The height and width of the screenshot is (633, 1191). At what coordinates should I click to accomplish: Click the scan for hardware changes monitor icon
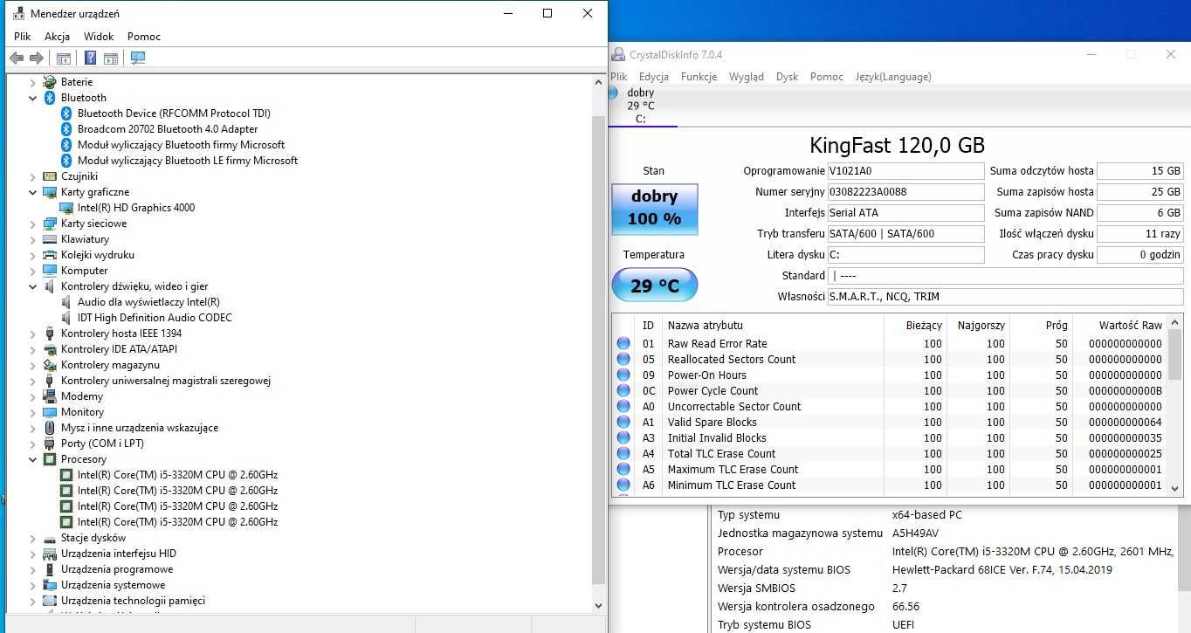(x=138, y=58)
